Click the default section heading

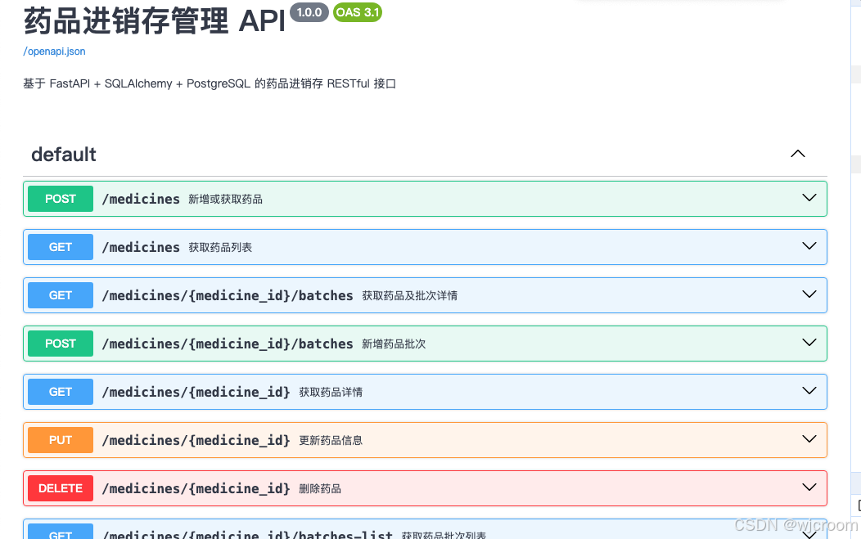coord(64,155)
